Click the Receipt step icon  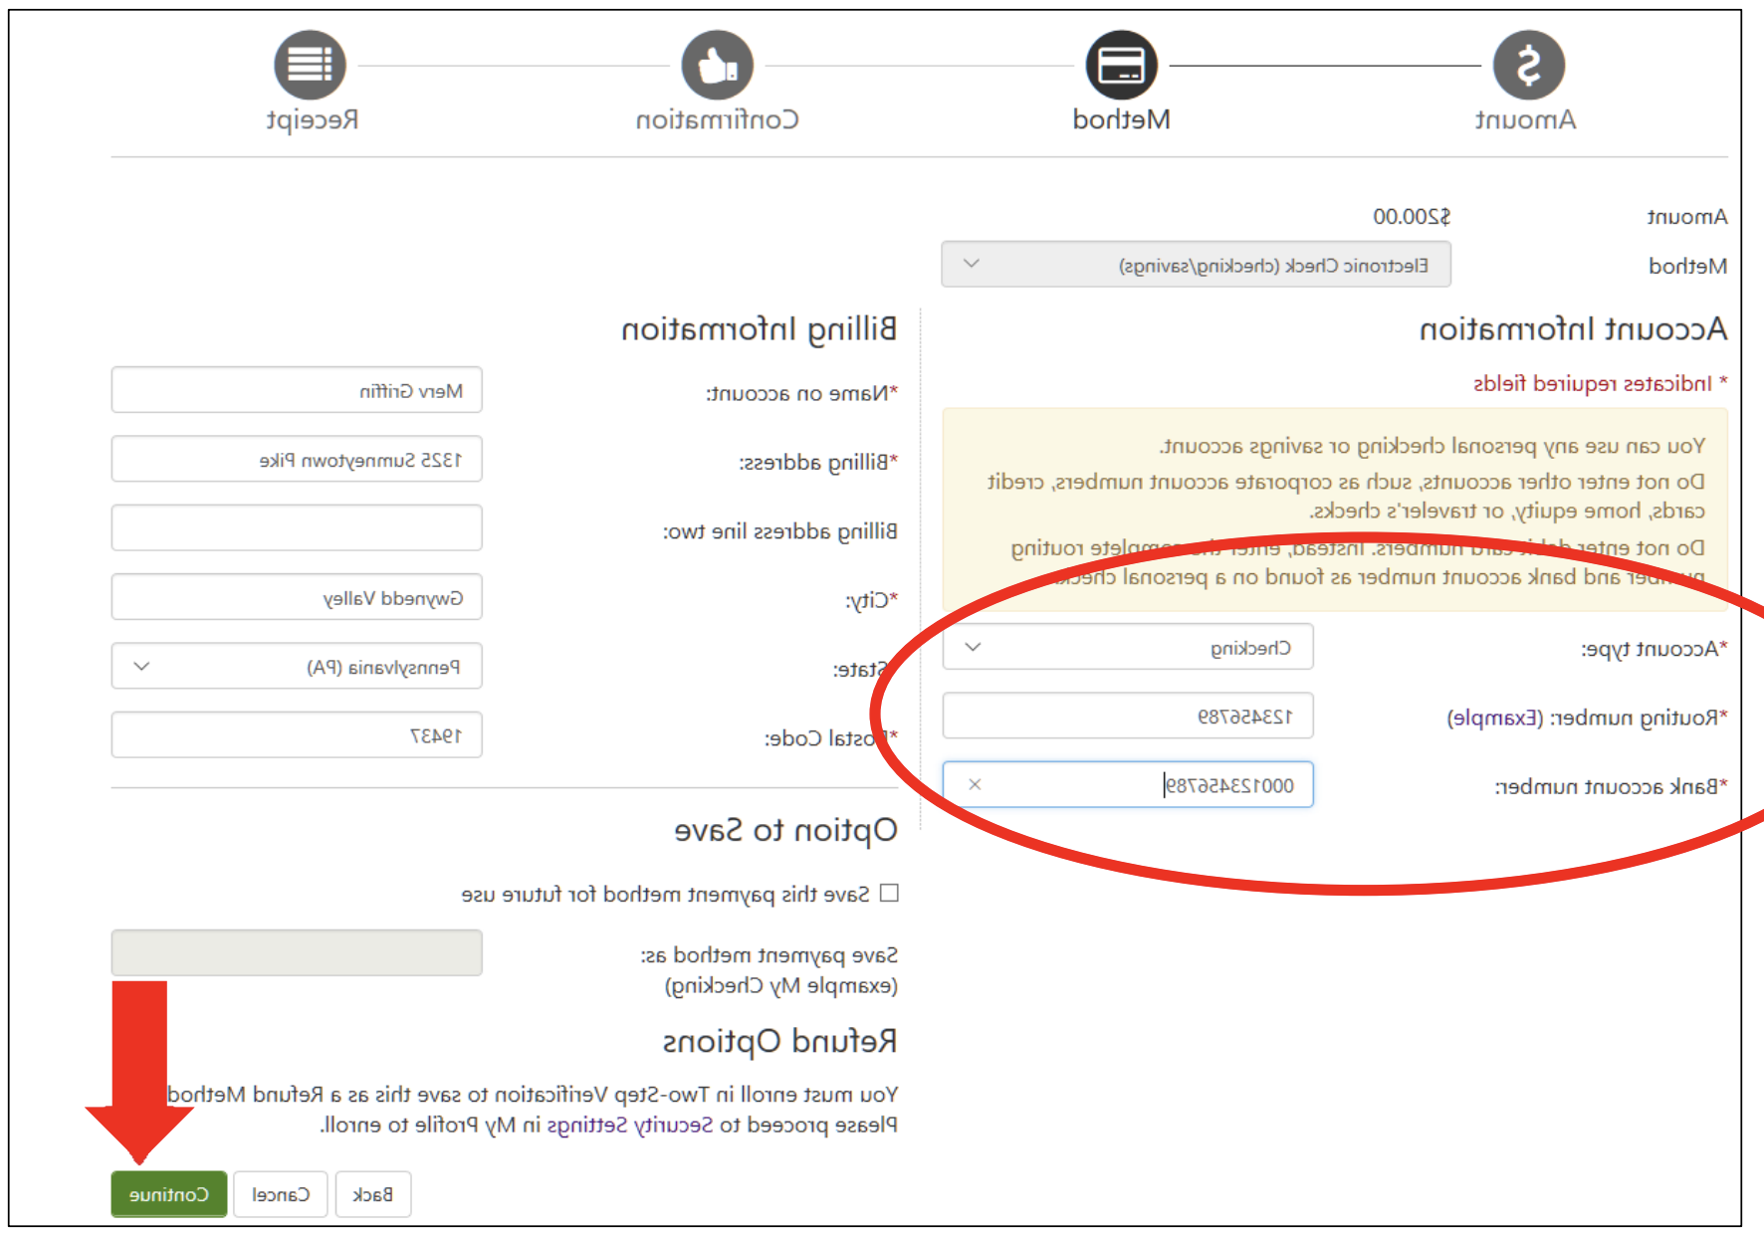coord(310,65)
